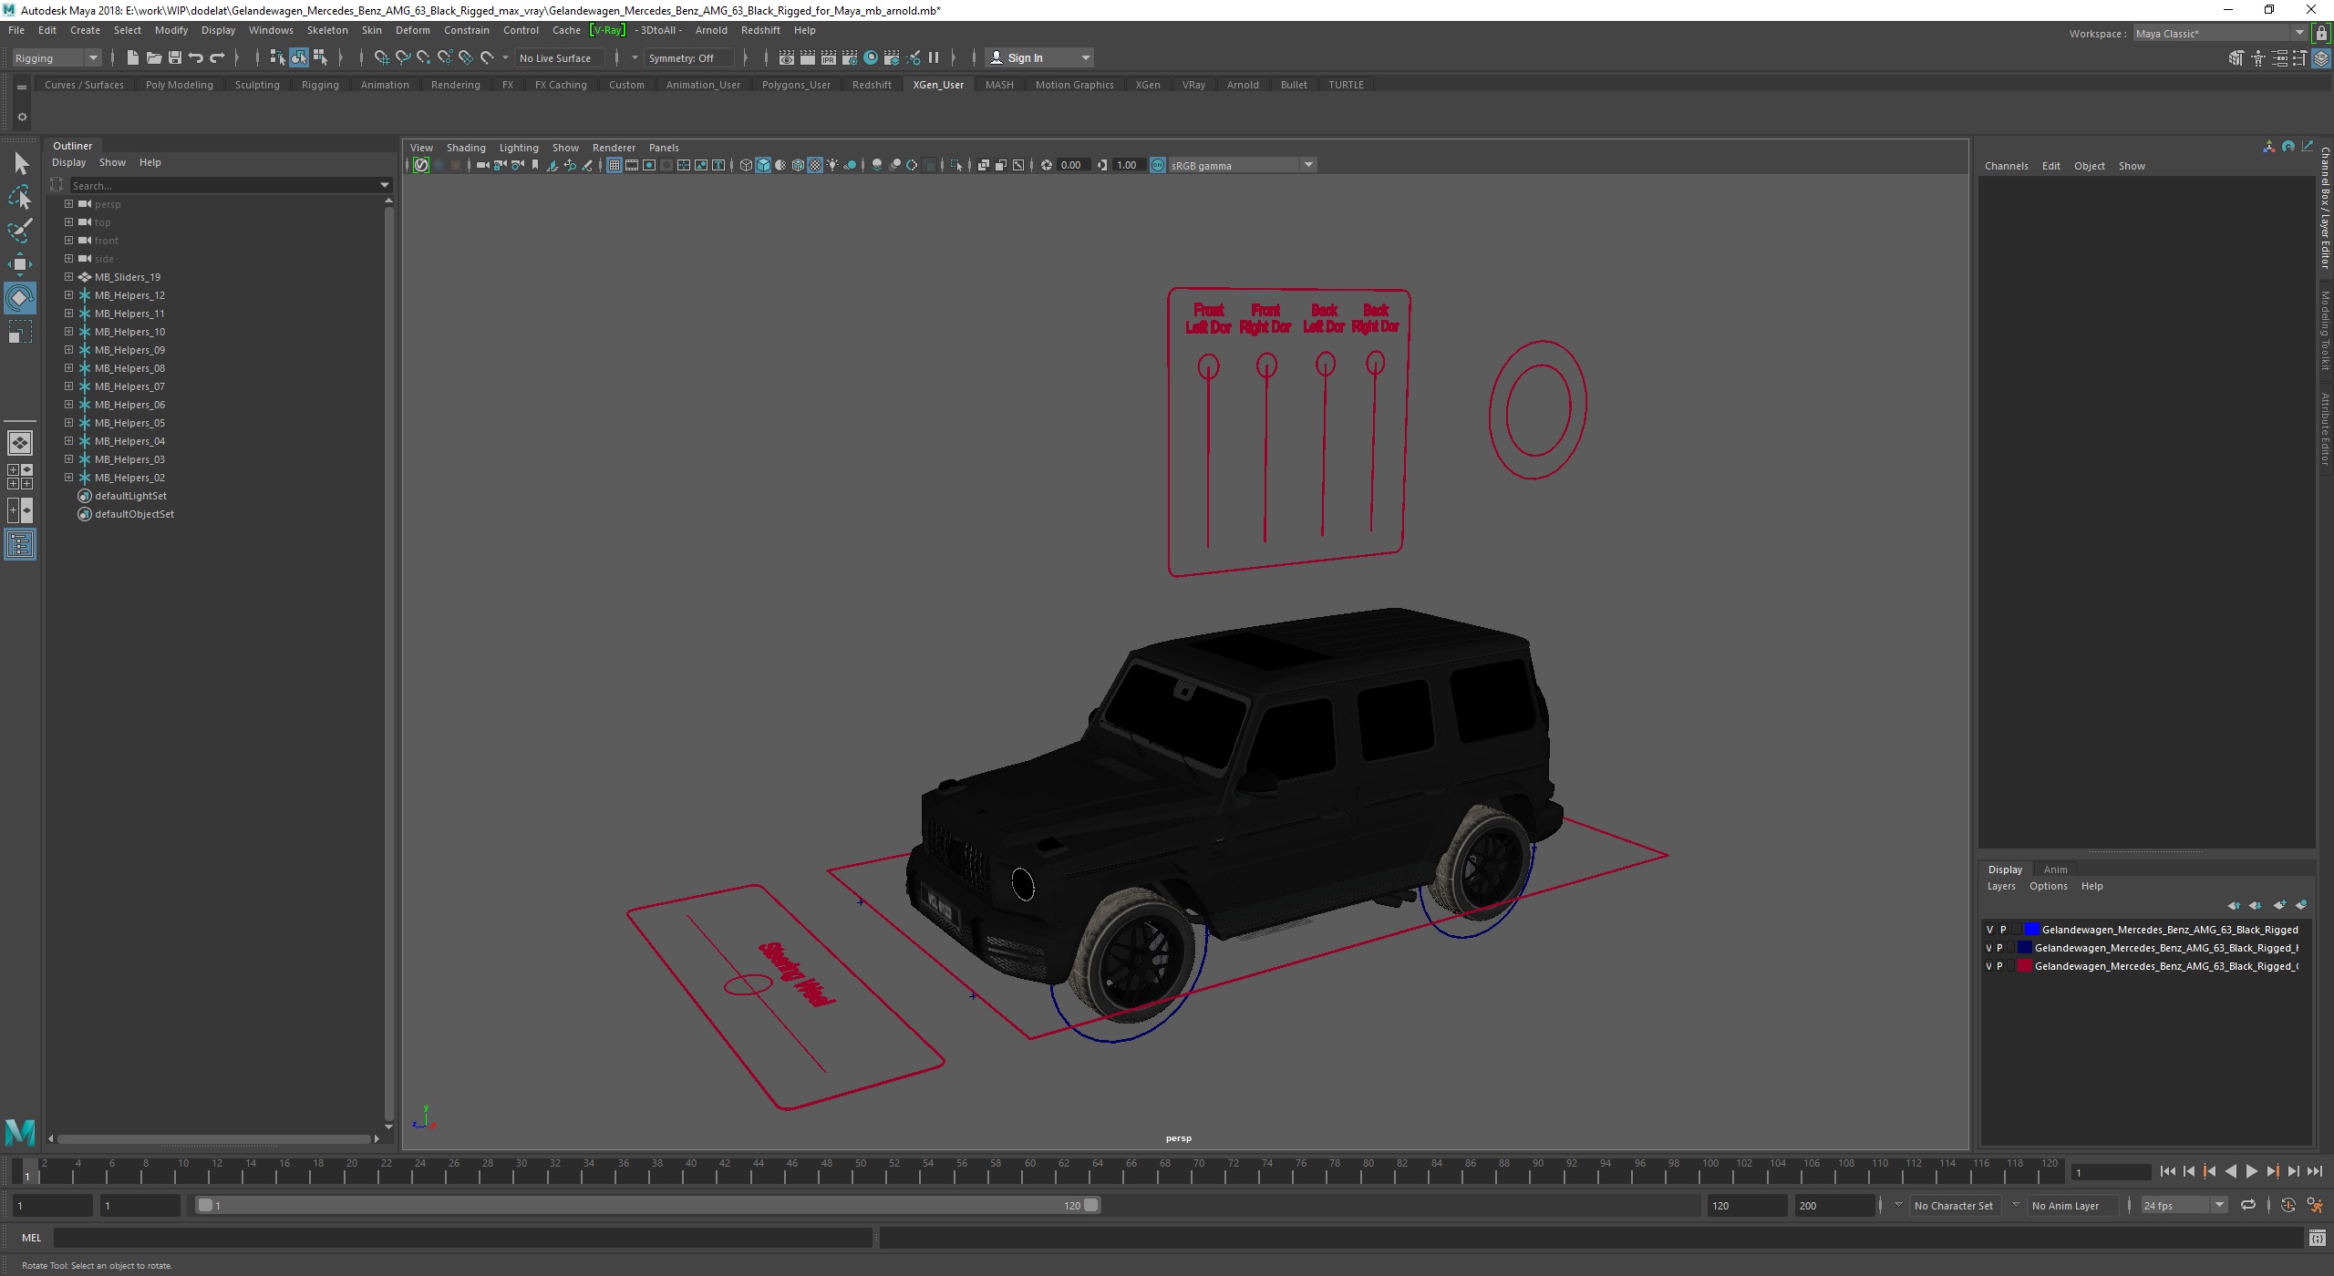2334x1276 pixels.
Task: Toggle textured display in viewport
Action: pos(815,165)
